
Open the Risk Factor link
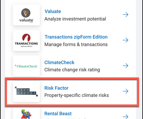(56, 88)
